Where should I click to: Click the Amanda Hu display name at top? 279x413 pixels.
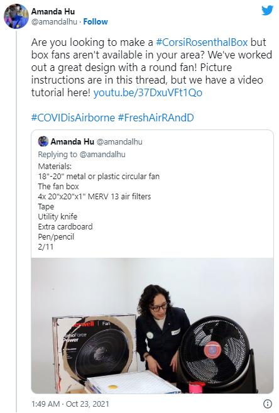[x=53, y=11]
